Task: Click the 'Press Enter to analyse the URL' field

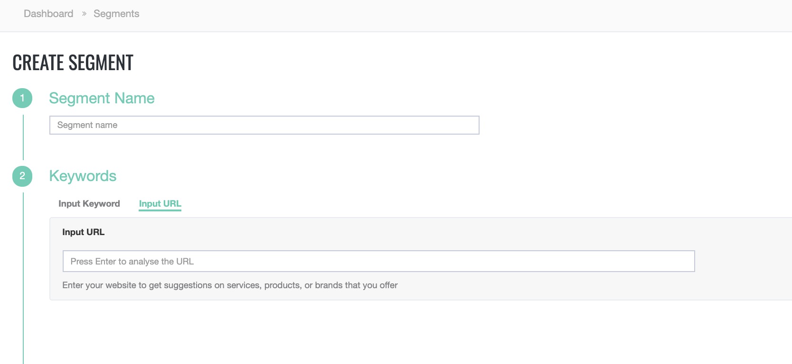Action: click(x=378, y=261)
